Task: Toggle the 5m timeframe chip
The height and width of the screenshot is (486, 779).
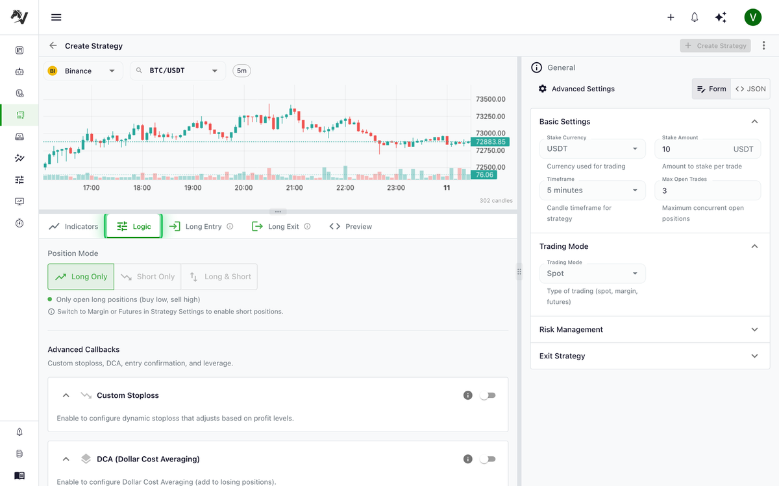Action: pos(241,71)
